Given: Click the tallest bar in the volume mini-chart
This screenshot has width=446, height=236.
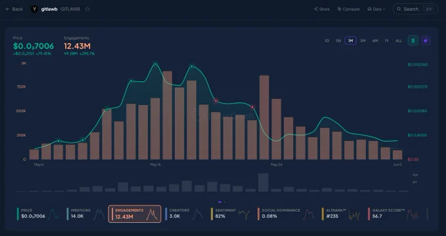Looking at the screenshot, I should (264, 182).
